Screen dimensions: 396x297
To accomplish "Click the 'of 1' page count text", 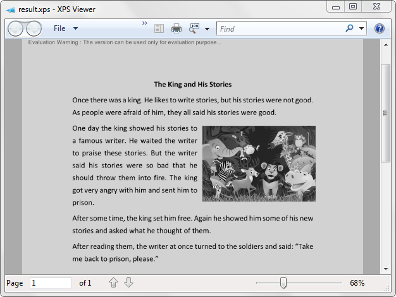I will [x=85, y=283].
